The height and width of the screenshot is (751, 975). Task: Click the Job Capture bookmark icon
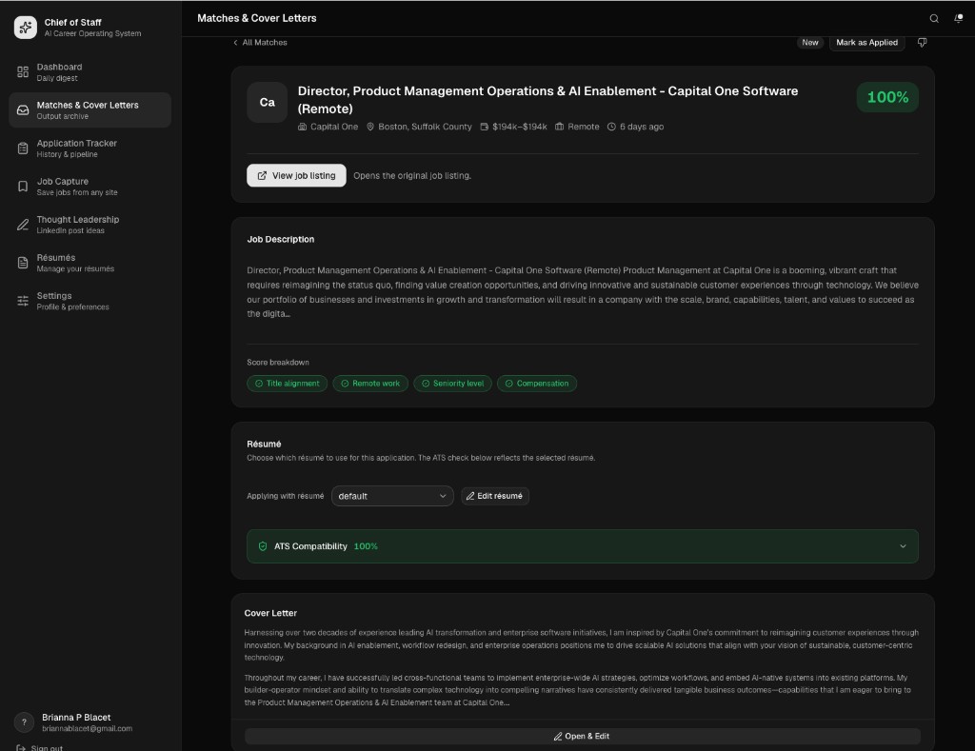tap(23, 187)
